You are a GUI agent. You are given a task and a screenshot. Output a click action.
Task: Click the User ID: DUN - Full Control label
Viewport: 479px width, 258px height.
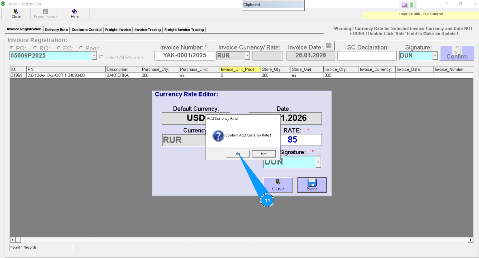click(x=421, y=14)
